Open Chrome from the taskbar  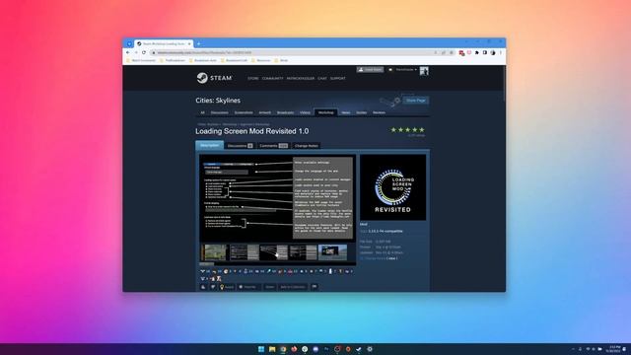click(x=283, y=349)
